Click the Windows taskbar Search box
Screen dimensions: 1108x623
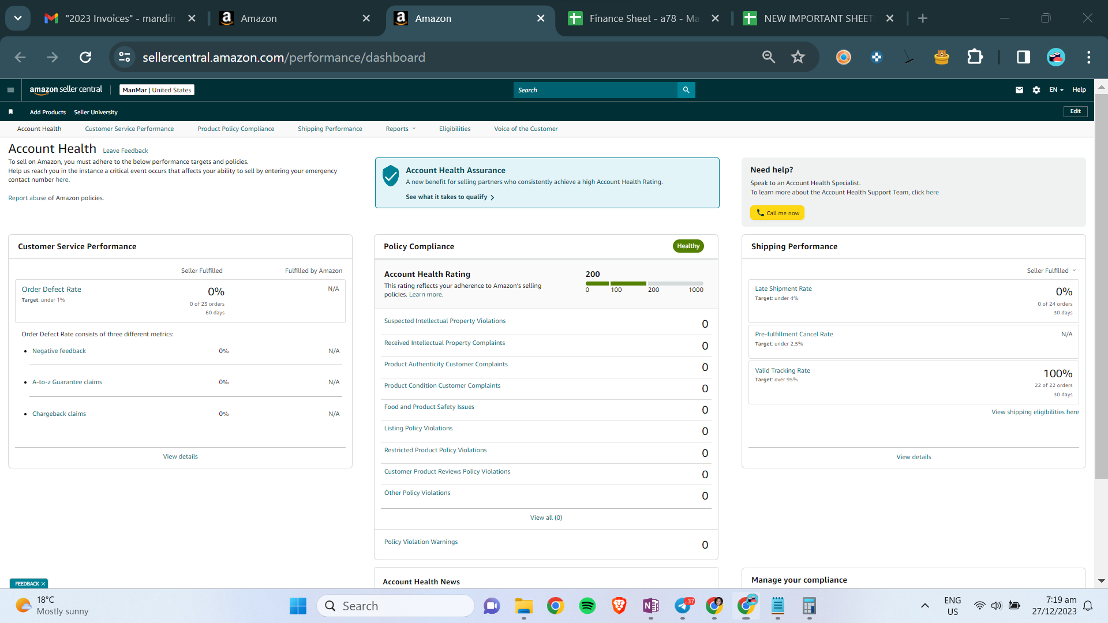(395, 606)
